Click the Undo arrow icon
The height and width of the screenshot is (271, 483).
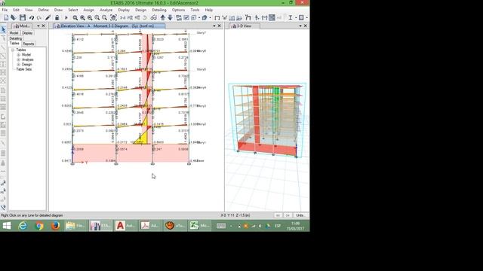(32, 18)
